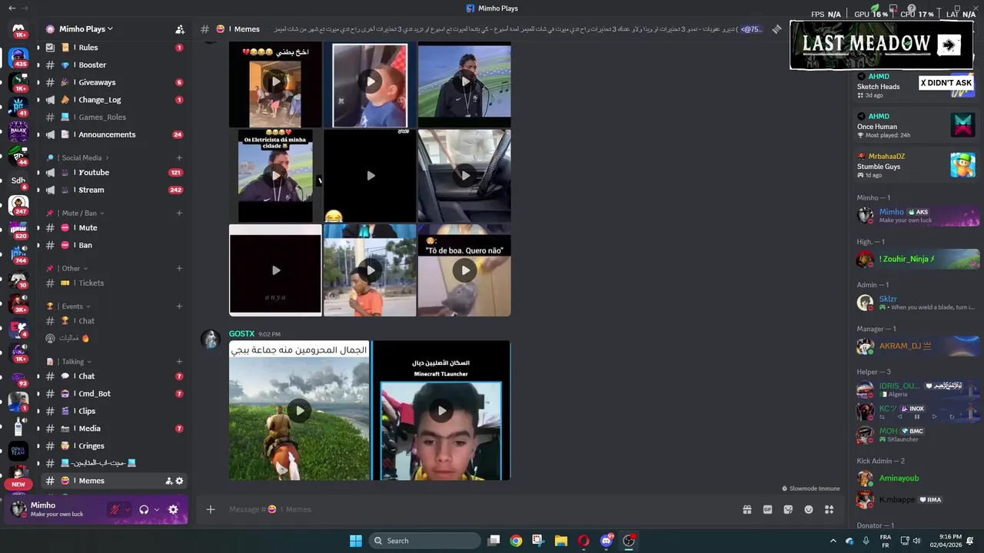Open Discord direct messages home icon
This screenshot has width=984, height=553.
click(18, 29)
